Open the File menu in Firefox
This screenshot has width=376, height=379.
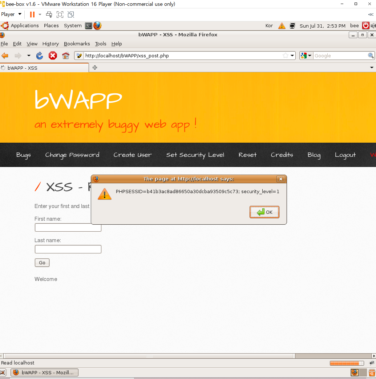pos(4,44)
